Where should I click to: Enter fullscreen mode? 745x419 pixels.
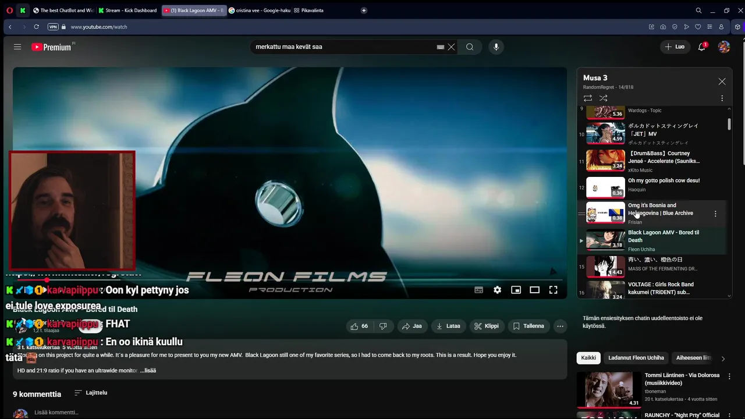tap(553, 290)
